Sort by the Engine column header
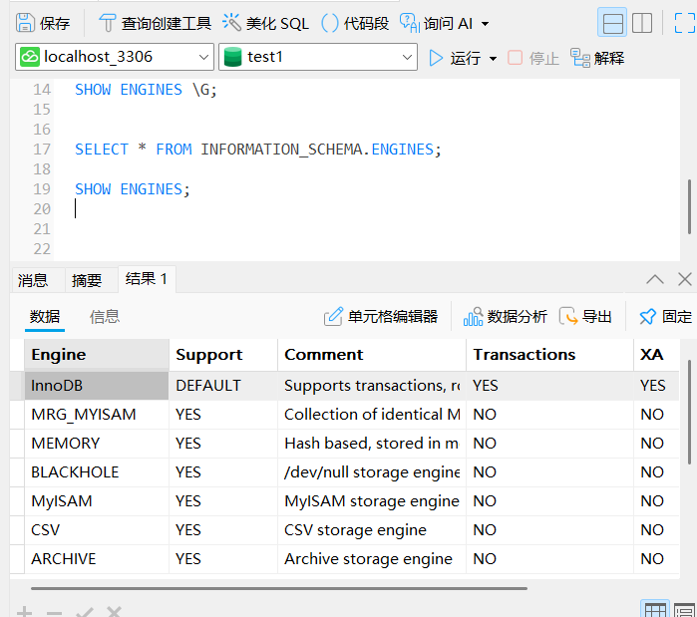Image resolution: width=697 pixels, height=617 pixels. pos(97,355)
